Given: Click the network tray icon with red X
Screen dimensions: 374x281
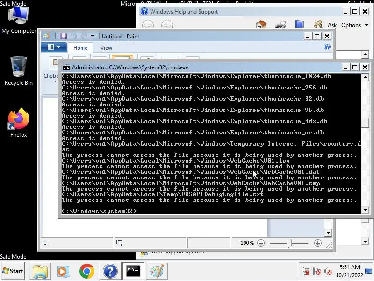Looking at the screenshot, I should click(306, 272).
